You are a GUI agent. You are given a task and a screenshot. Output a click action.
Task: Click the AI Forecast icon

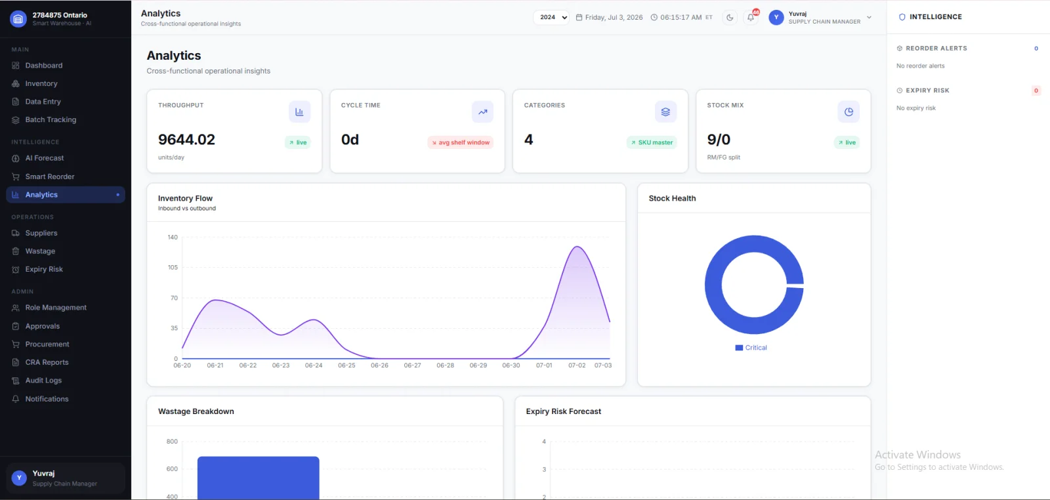(16, 158)
